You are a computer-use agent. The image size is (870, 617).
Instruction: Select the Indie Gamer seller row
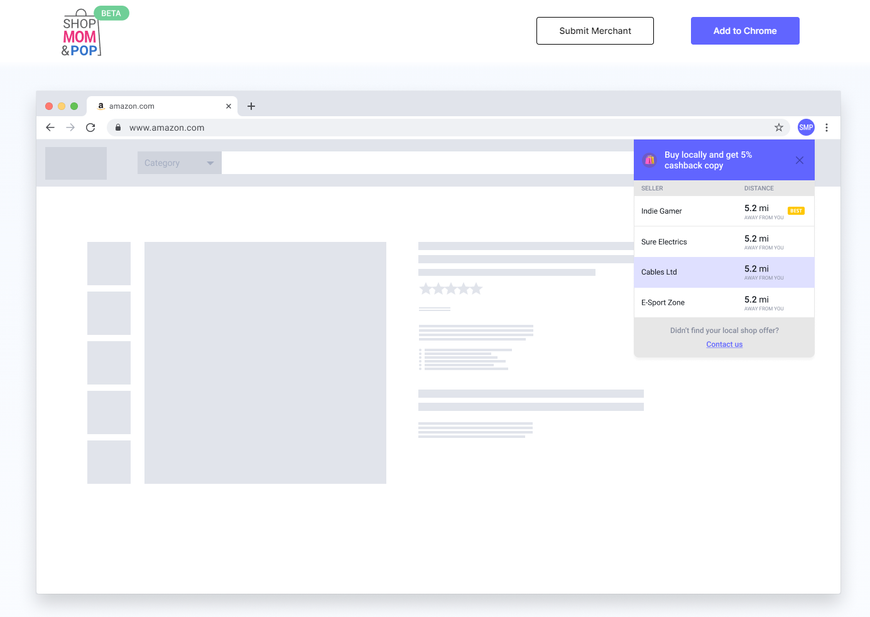point(724,211)
